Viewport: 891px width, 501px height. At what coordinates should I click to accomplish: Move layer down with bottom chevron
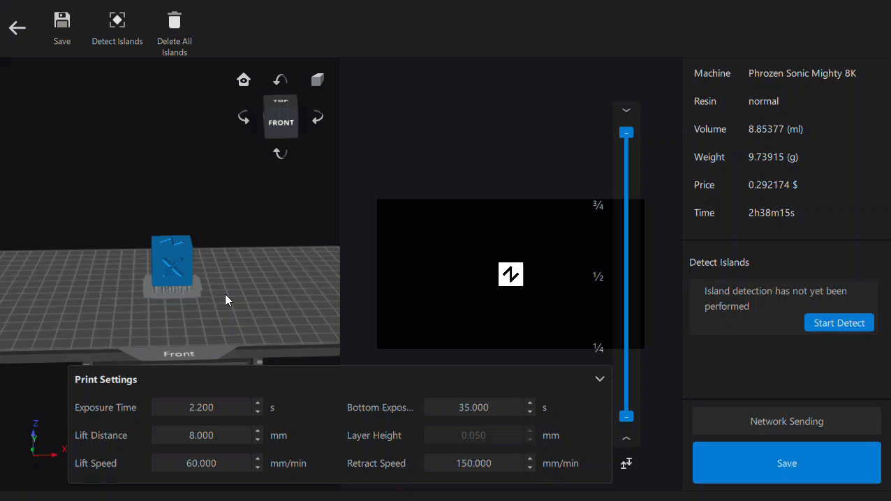click(626, 439)
